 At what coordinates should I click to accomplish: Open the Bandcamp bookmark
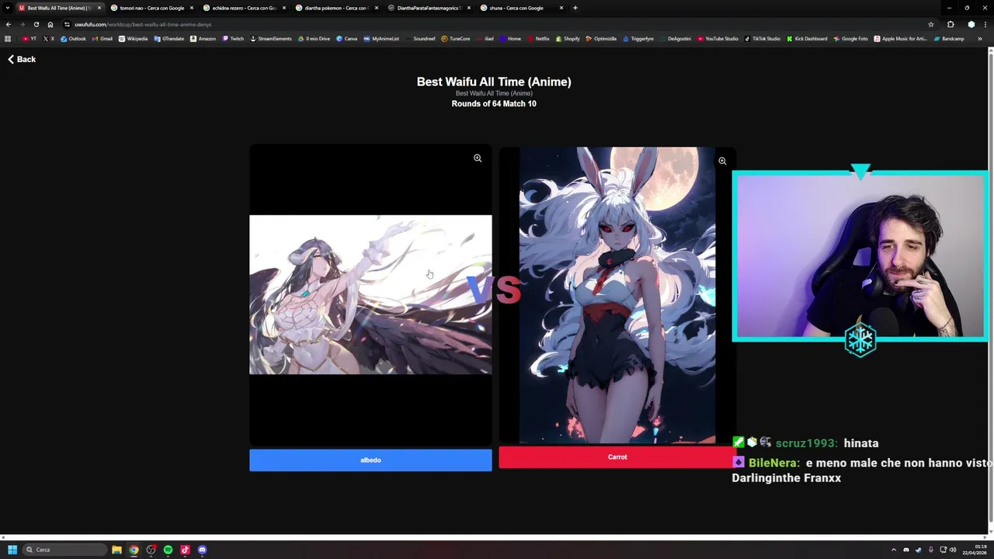pos(949,39)
